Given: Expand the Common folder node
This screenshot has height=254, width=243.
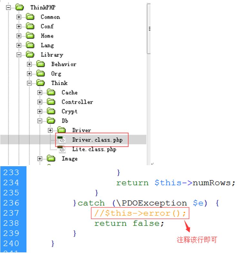Looking at the screenshot, I should coord(19,17).
